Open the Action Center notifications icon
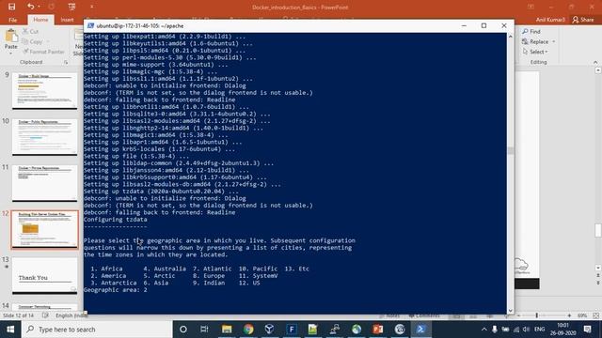 coord(587,330)
